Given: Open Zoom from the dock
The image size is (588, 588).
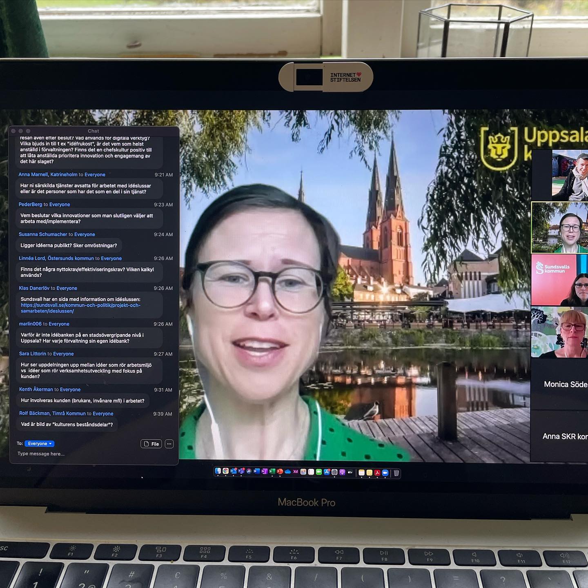Looking at the screenshot, I should pos(385,472).
